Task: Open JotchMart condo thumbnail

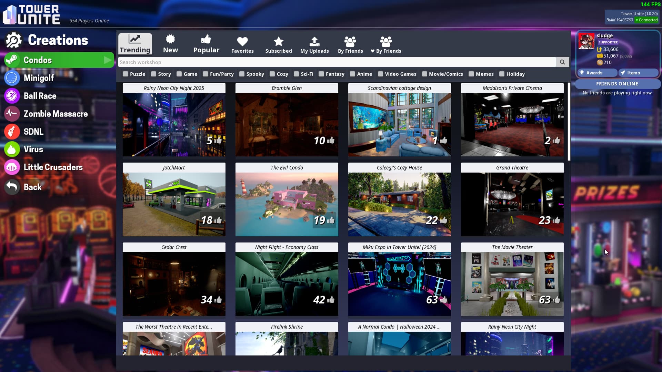Action: tap(174, 204)
